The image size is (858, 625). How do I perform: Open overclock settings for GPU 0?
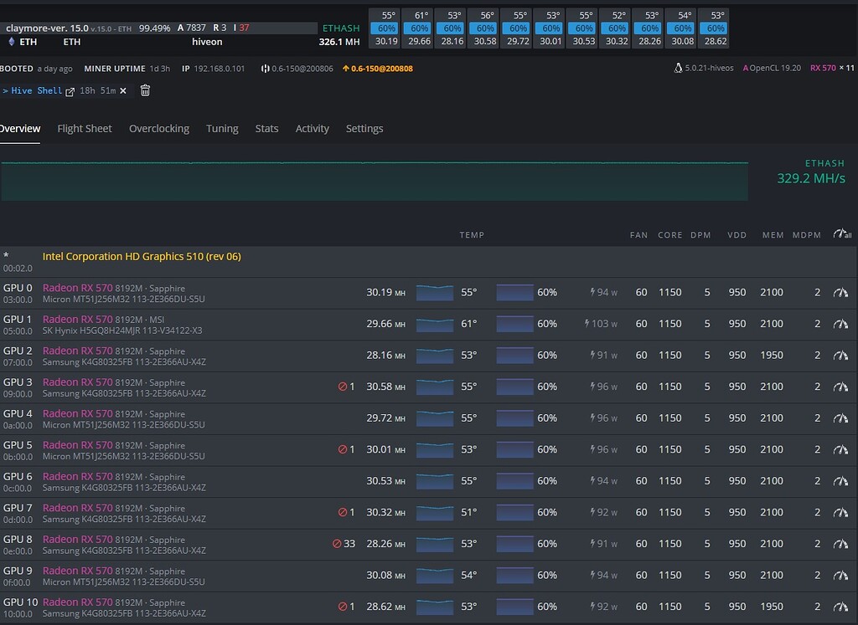[x=840, y=293]
